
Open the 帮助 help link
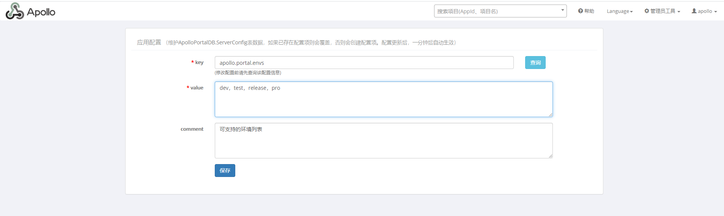589,11
